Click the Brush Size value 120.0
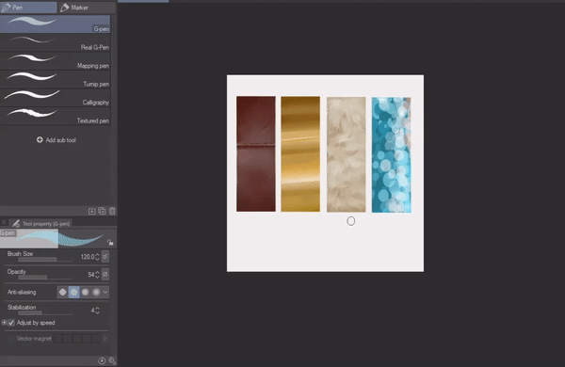 pos(88,257)
